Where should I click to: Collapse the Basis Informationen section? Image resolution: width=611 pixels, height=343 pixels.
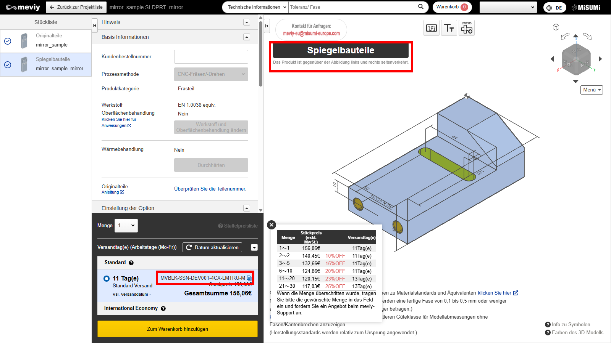click(247, 37)
